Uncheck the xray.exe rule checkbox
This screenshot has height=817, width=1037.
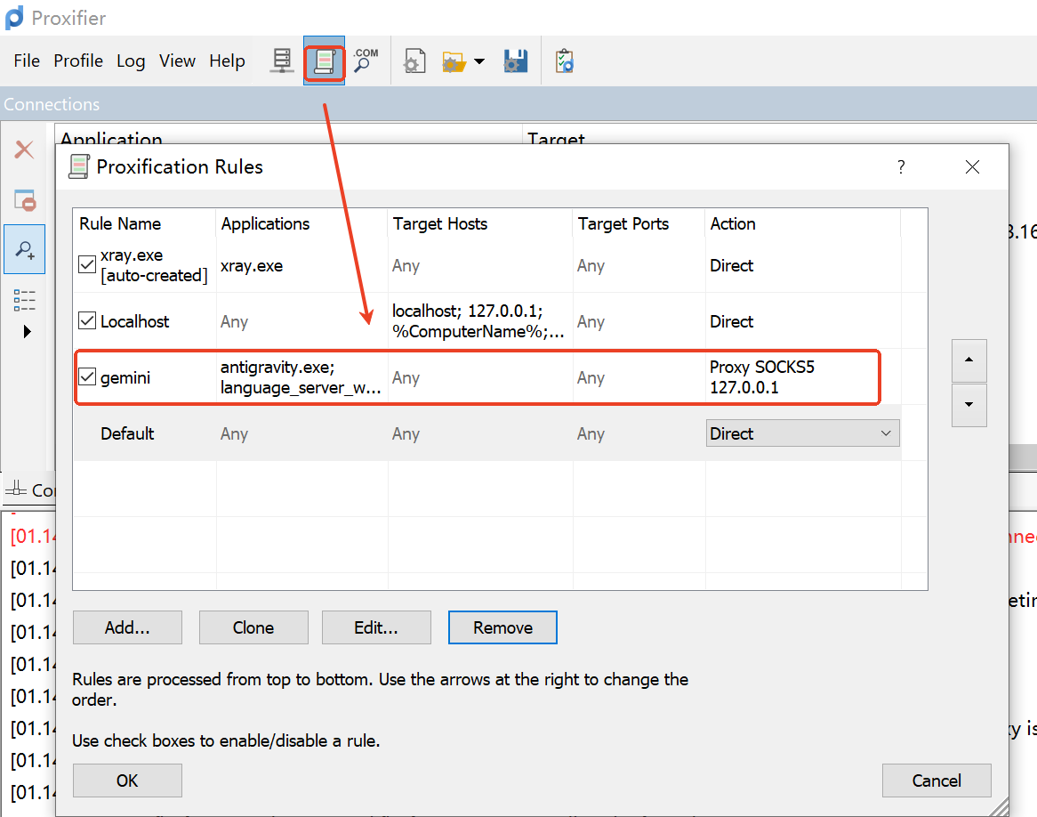click(x=87, y=264)
